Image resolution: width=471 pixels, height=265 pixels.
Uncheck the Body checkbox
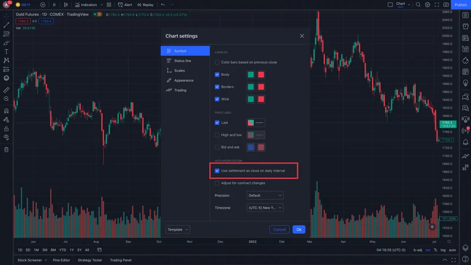point(217,75)
